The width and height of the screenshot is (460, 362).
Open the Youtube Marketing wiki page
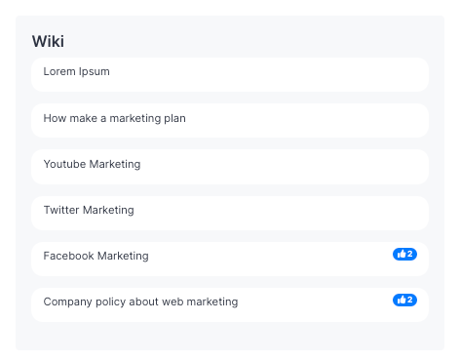pyautogui.click(x=92, y=164)
